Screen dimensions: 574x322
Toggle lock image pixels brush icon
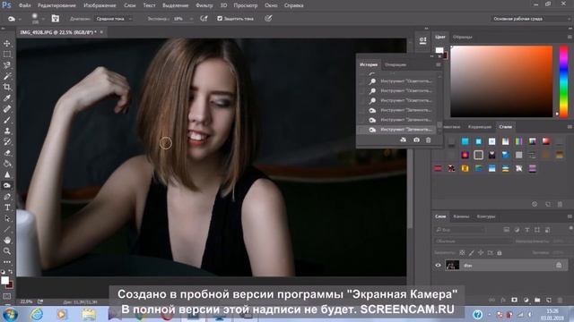click(472, 252)
